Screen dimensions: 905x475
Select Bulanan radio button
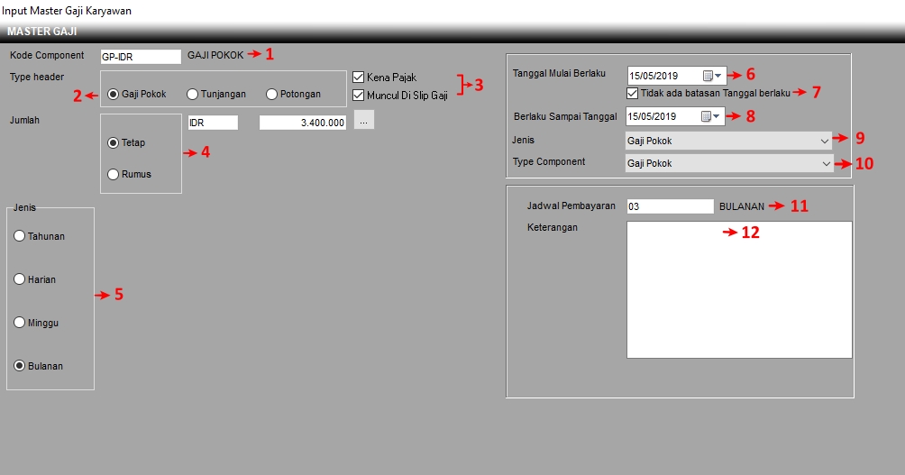[20, 366]
